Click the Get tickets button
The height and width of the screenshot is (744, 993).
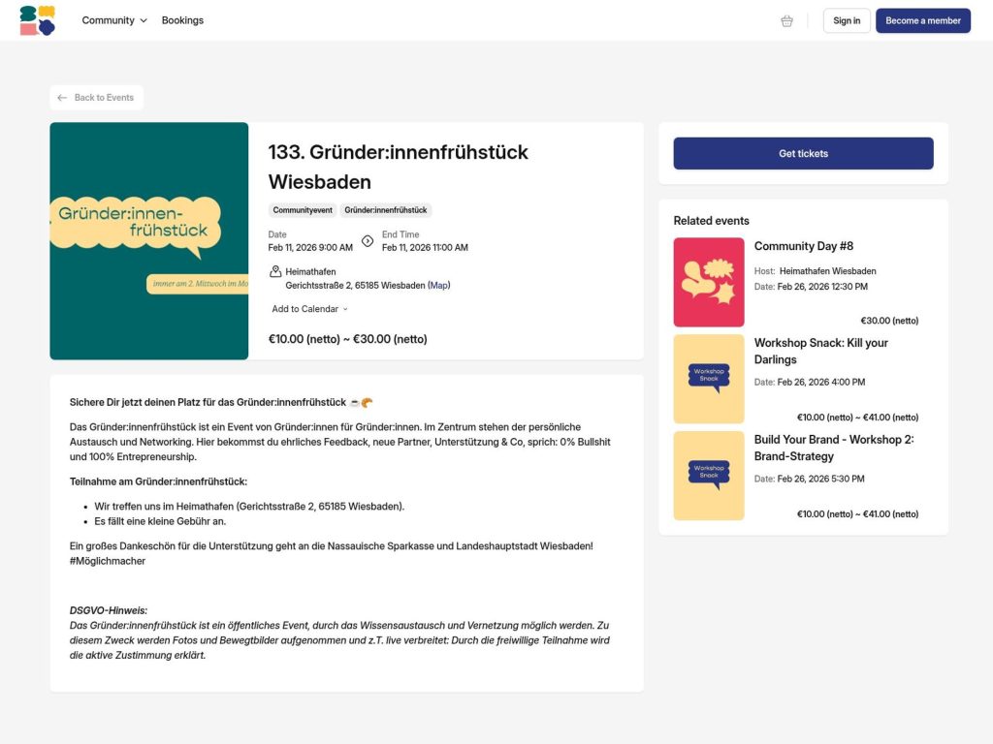click(802, 152)
